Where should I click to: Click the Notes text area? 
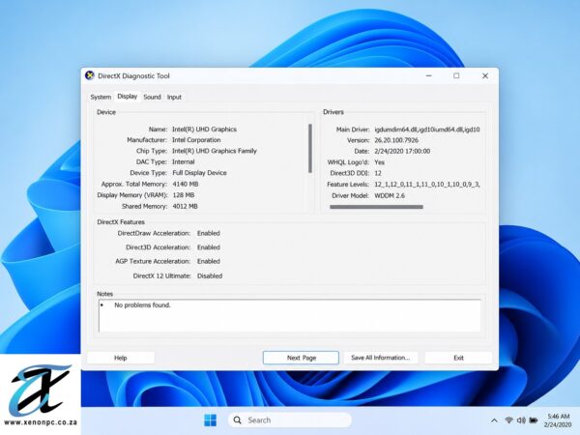click(290, 316)
